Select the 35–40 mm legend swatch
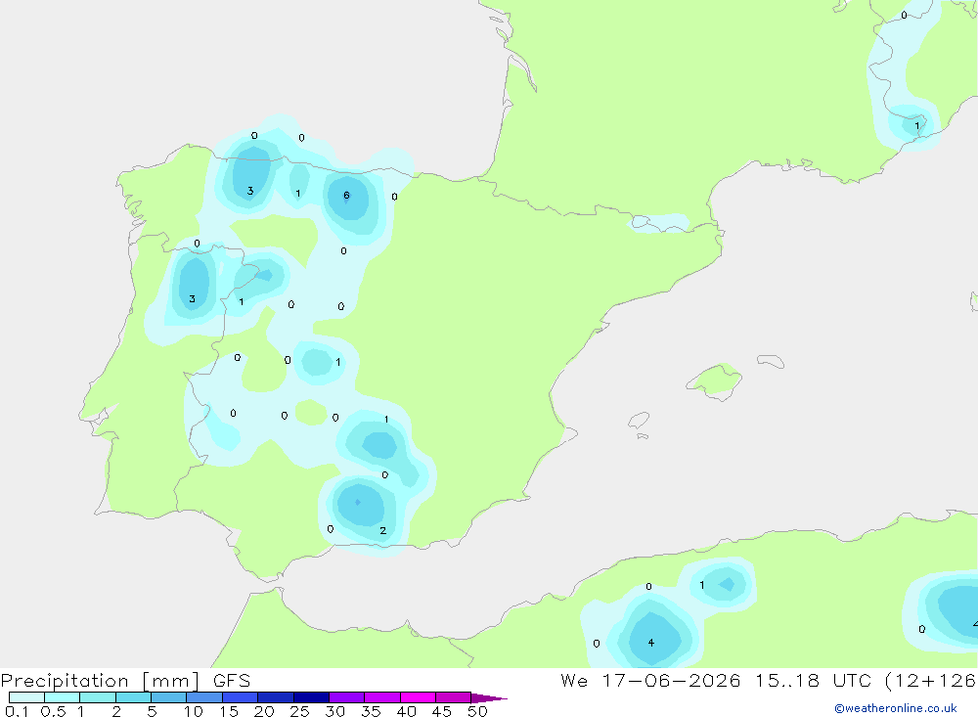Screen dimensions: 978x717 [382, 697]
